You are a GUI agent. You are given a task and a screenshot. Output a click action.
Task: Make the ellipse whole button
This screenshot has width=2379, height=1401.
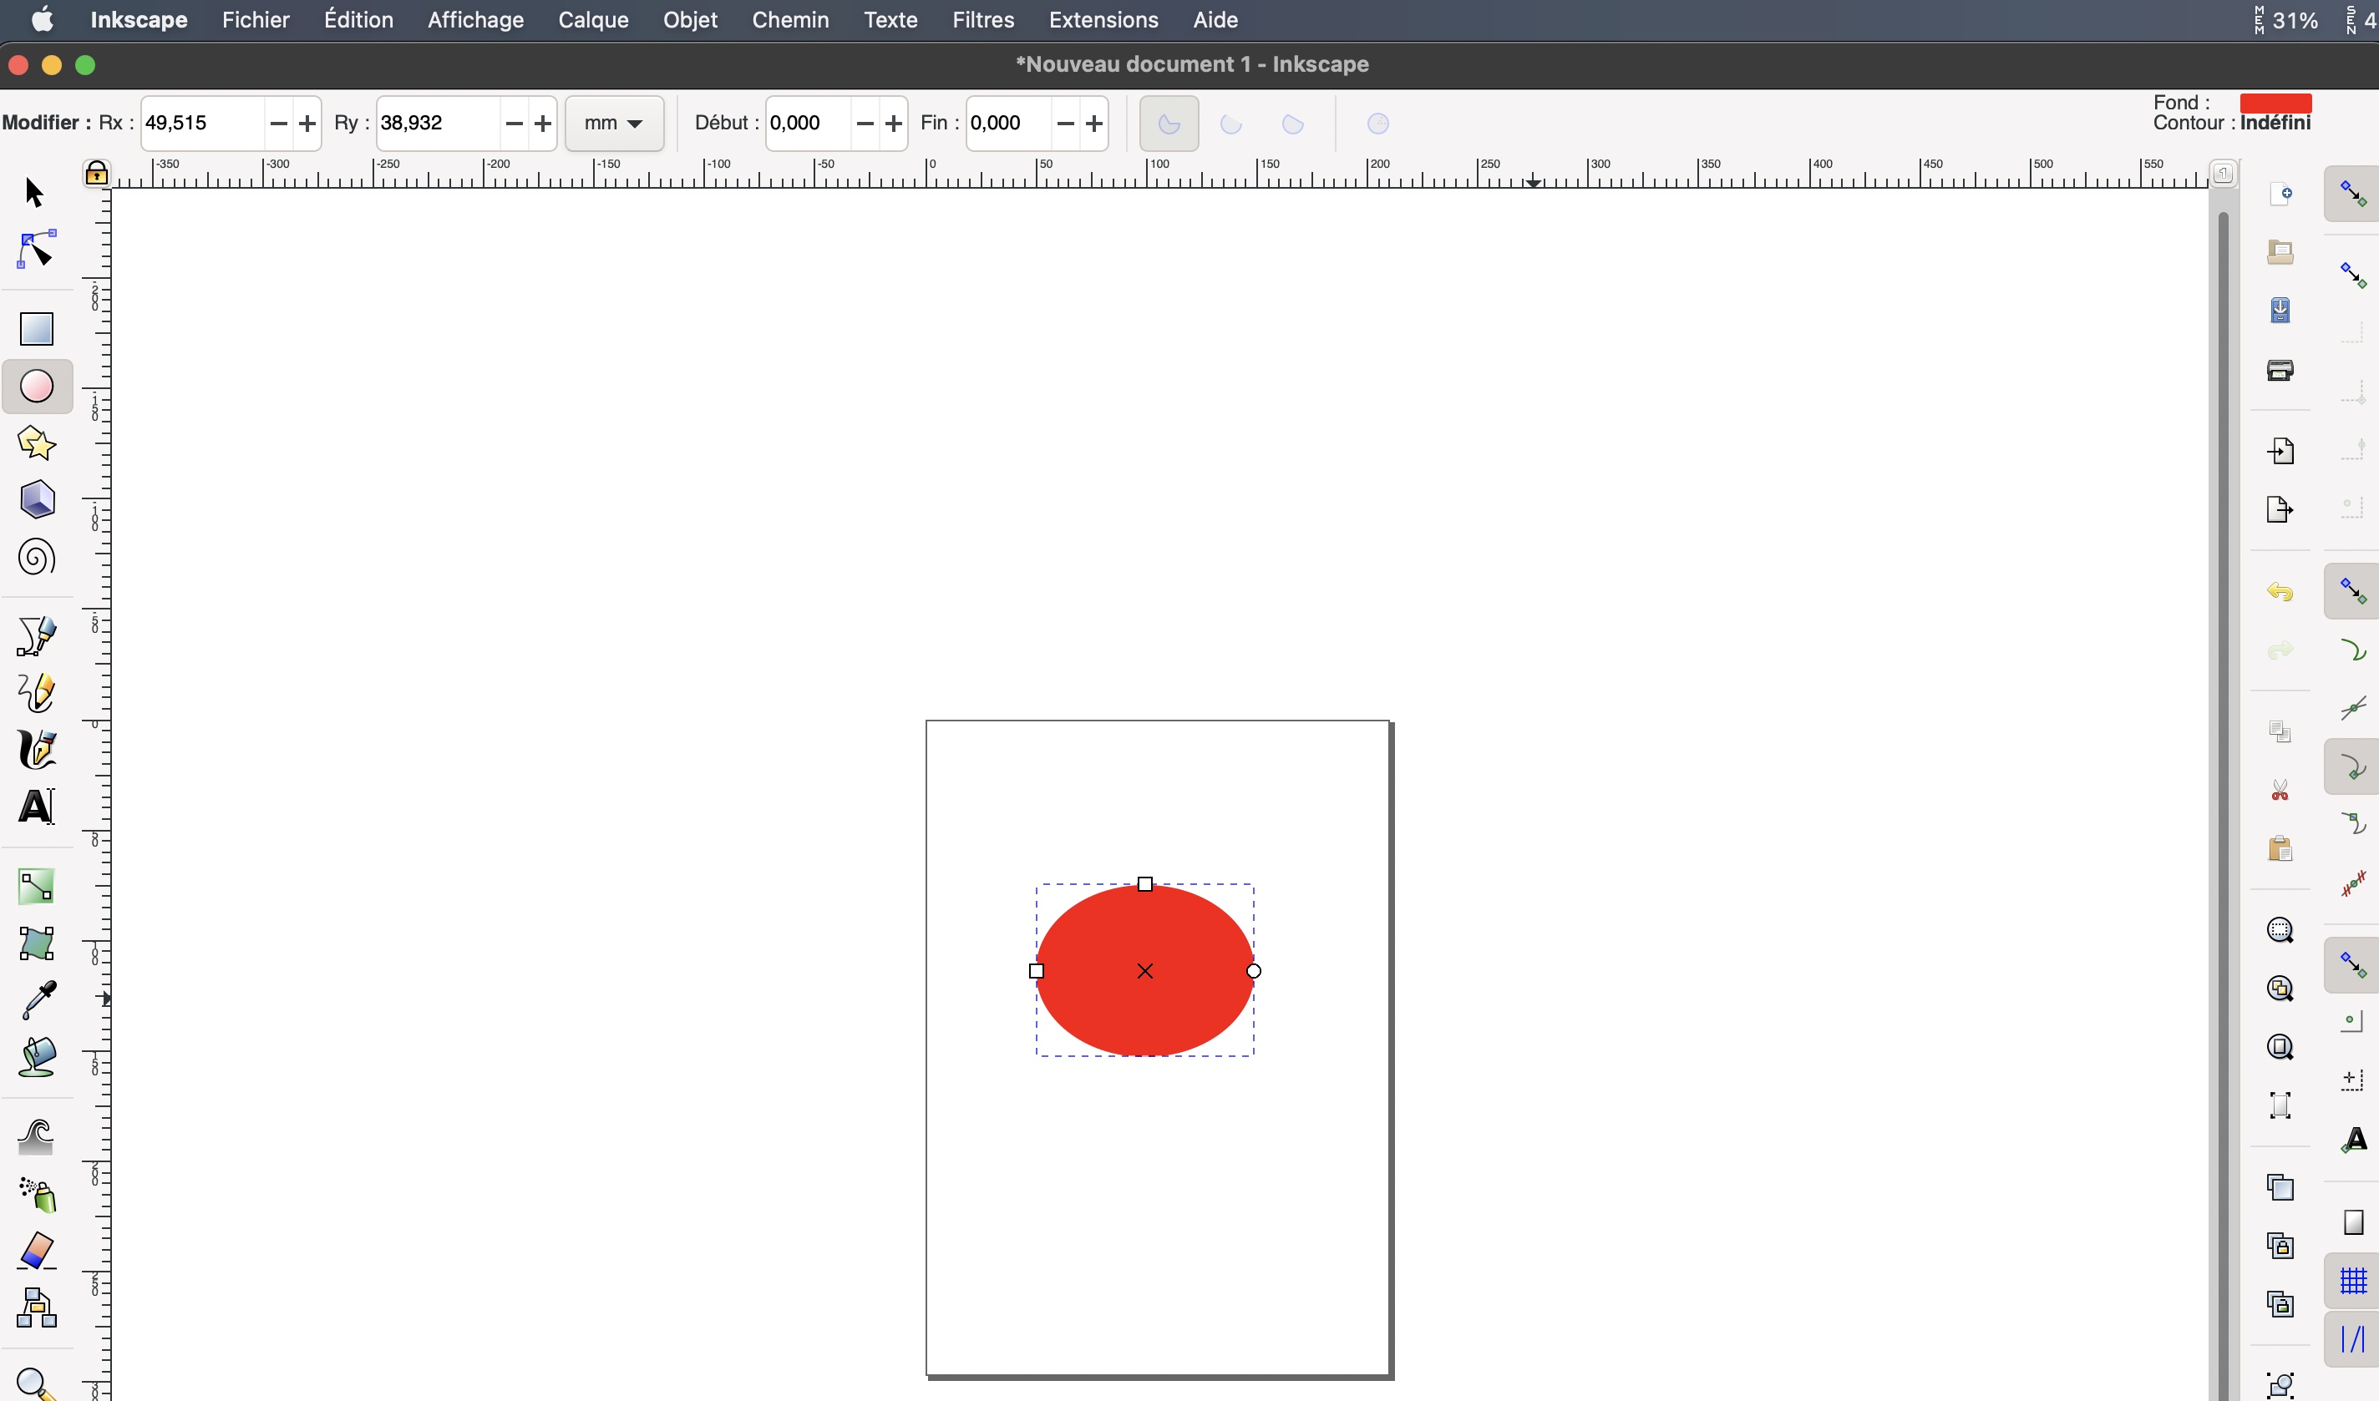coord(1377,124)
